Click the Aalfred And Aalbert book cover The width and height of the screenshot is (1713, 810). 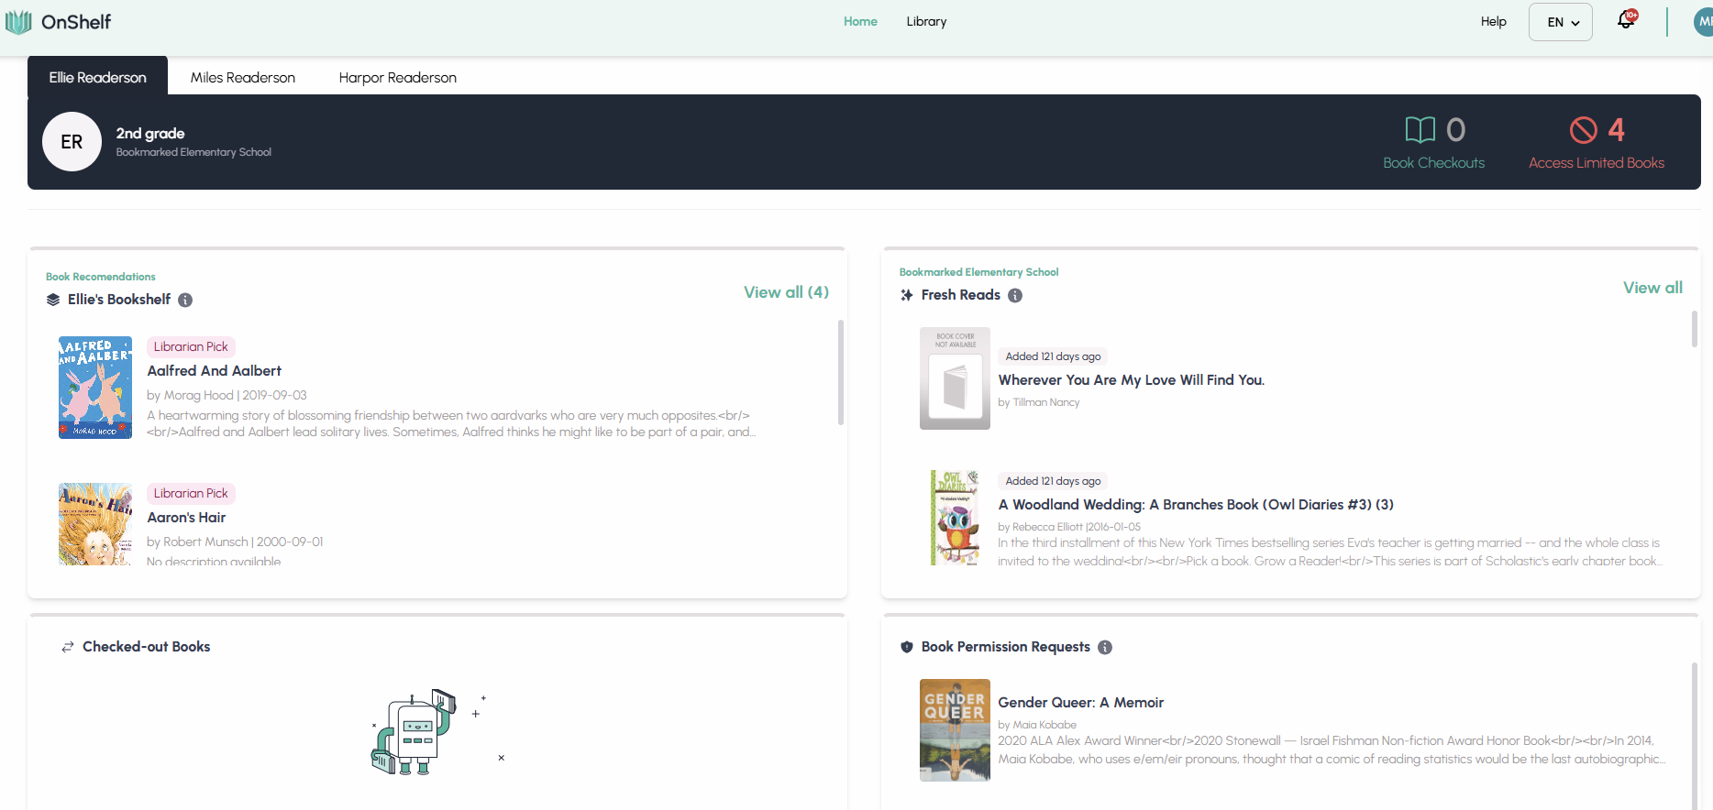click(x=95, y=388)
